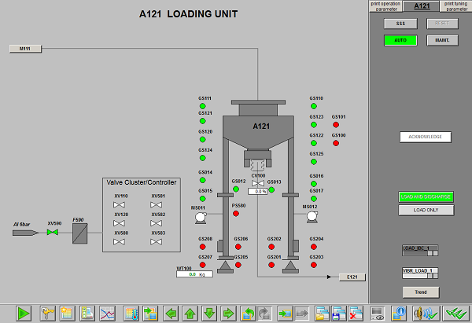
Task: Acknowledge horn speaker icon
Action: (426, 314)
